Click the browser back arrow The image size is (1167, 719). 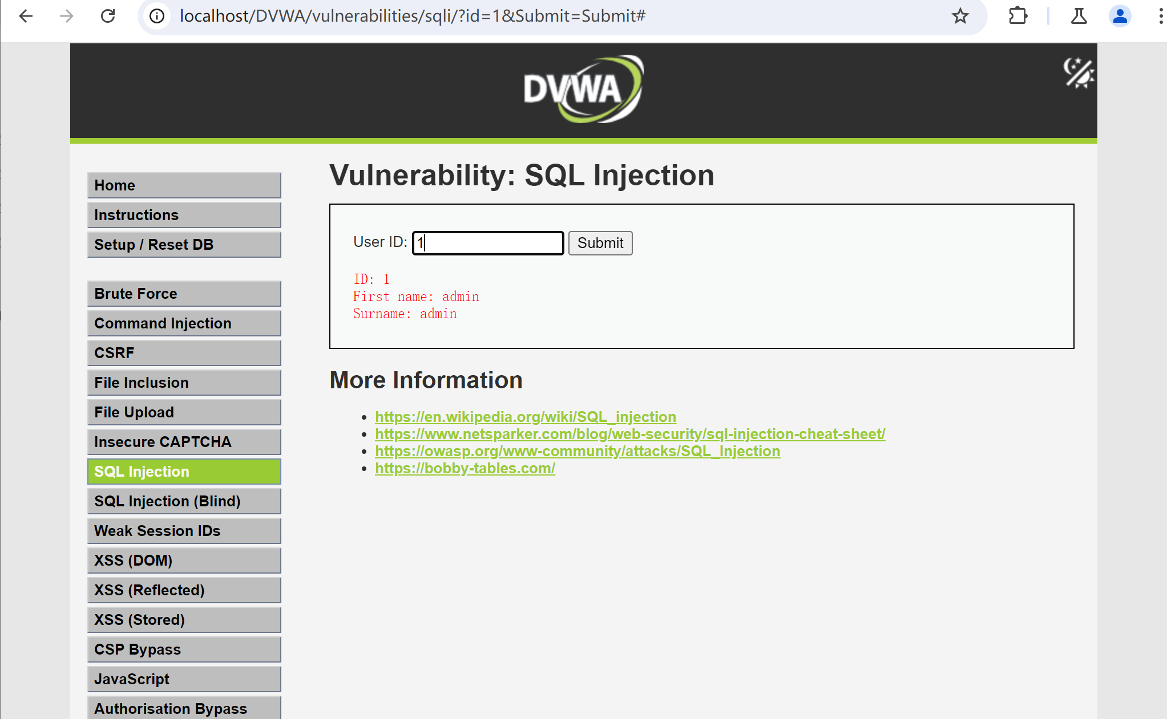point(26,16)
